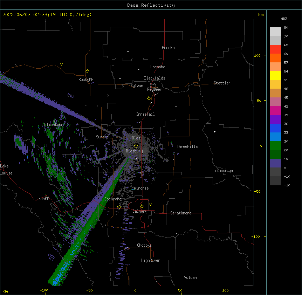Click the Airdrie city label

(142, 188)
